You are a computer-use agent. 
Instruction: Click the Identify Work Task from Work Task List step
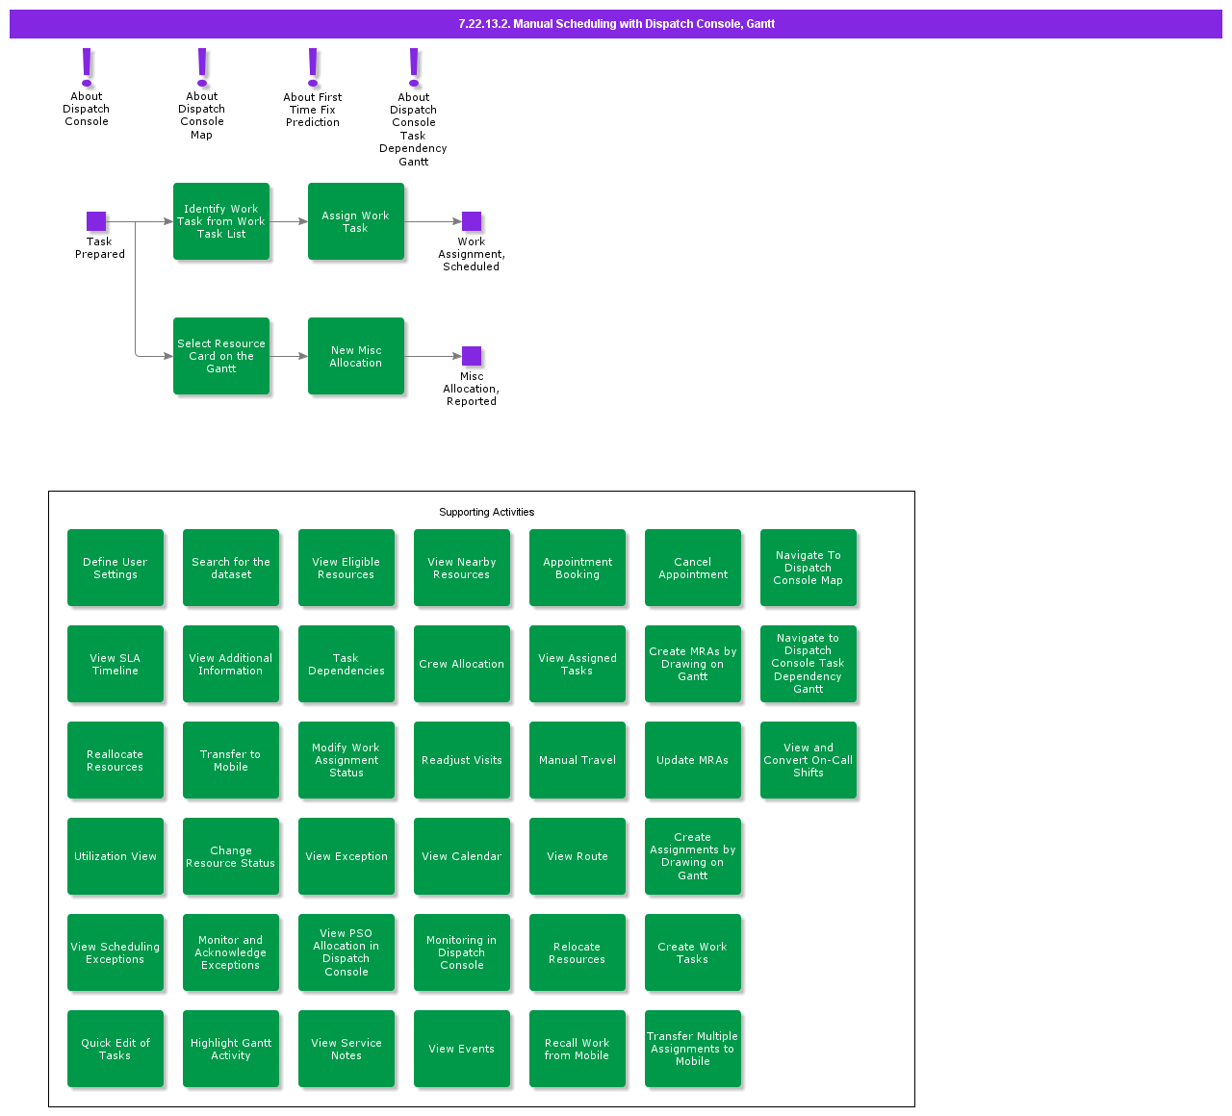(221, 221)
